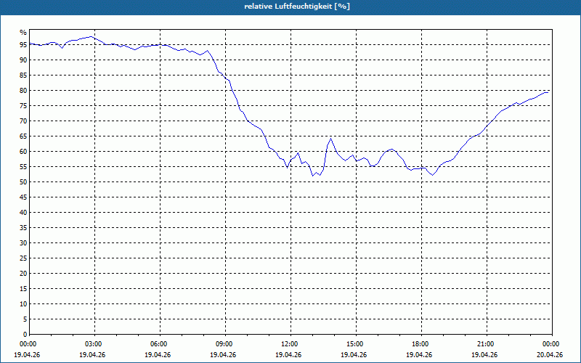Pick the "30" y-axis value
Image resolution: width=581 pixels, height=363 pixels.
click(23, 243)
